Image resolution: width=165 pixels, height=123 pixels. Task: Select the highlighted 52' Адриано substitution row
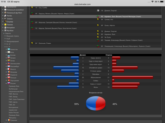(96, 17)
